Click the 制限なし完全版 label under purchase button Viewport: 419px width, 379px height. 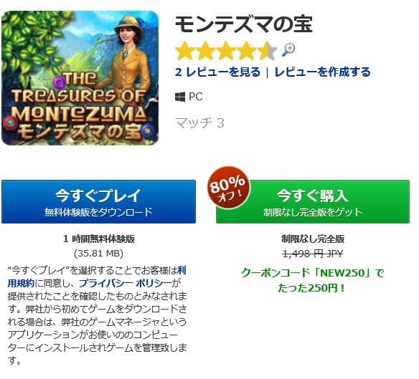(313, 239)
